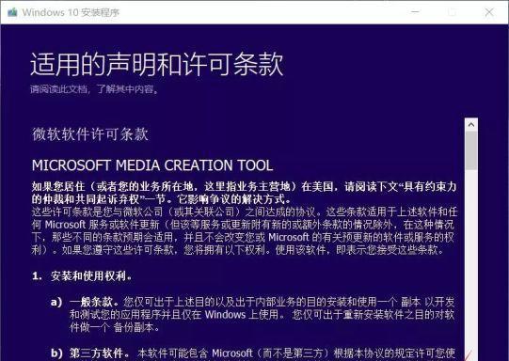Viewport: 509px width, 361px height.
Task: Click the text 使用该软件，即表示您接受这些条款
Action: [359, 250]
